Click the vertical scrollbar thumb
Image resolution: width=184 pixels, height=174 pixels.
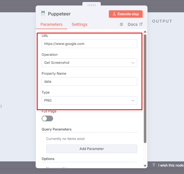click(x=145, y=86)
